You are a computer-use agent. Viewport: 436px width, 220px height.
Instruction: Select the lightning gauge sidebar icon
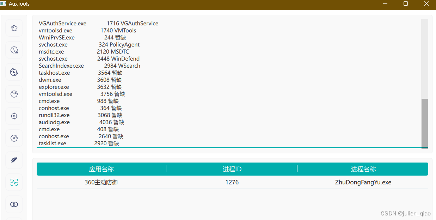pos(14,50)
